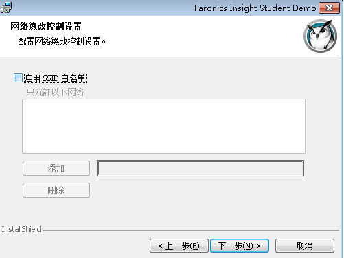344x258 pixels.
Task: Click the 添加 button
Action: pos(56,168)
